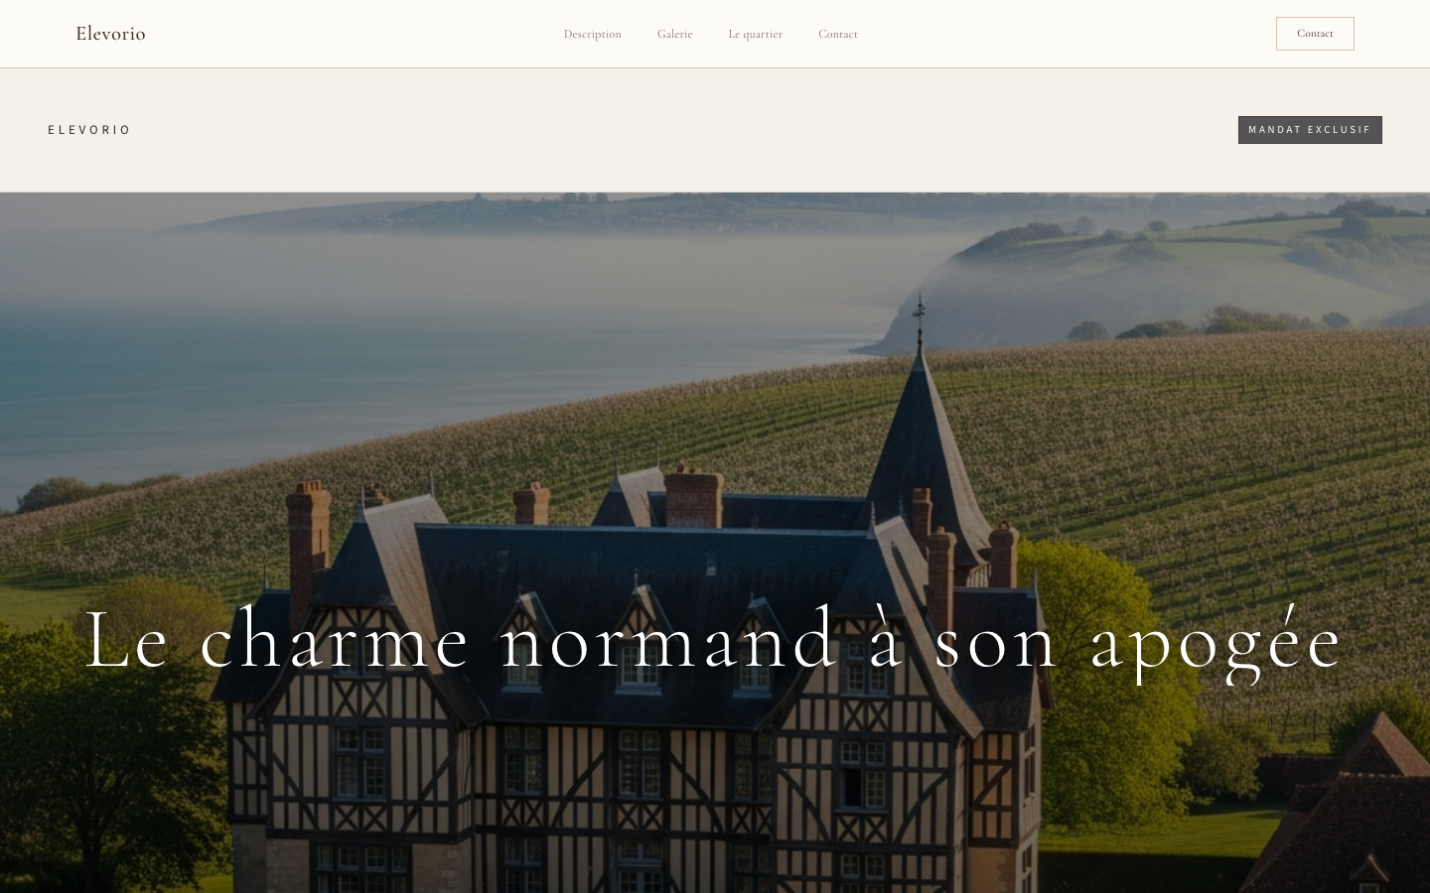The width and height of the screenshot is (1430, 893).
Task: Click the MANDAT EXCLUSIF badge
Action: click(x=1309, y=130)
